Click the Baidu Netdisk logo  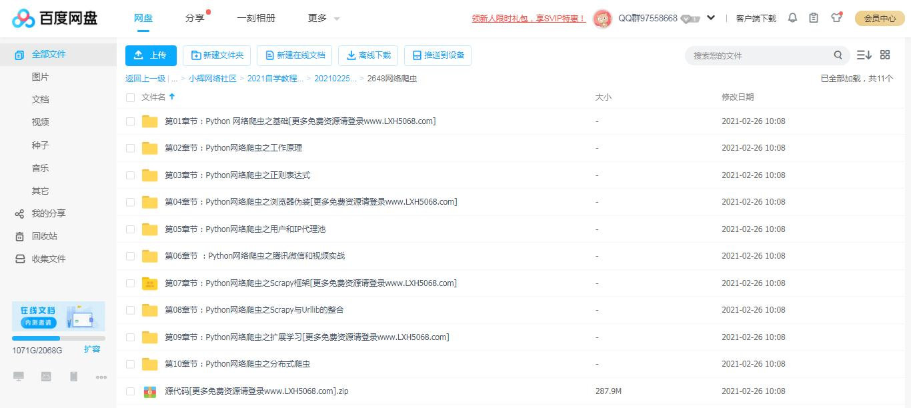(55, 18)
